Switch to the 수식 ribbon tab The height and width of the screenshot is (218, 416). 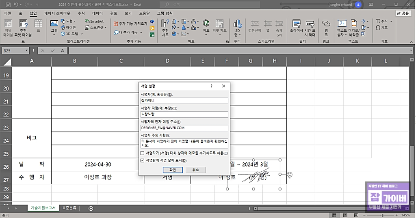pos(81,13)
